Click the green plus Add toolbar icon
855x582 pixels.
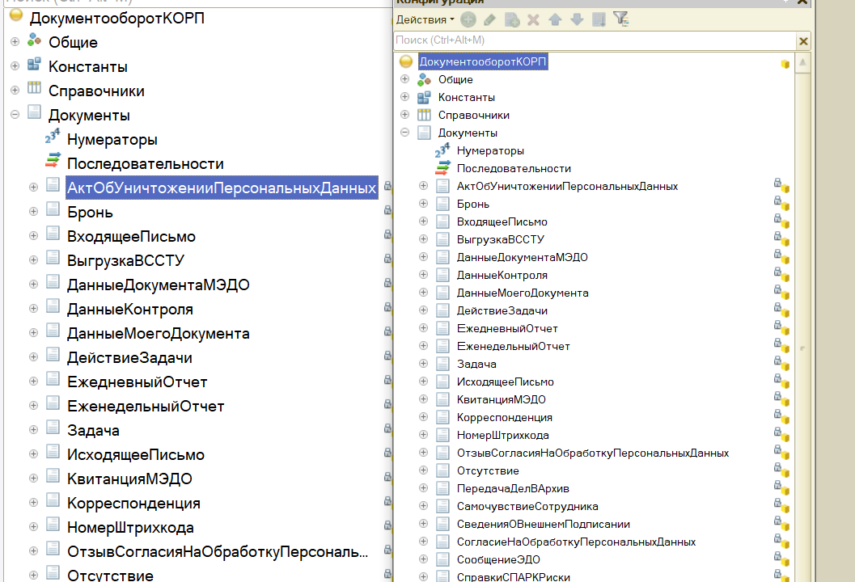pyautogui.click(x=468, y=20)
